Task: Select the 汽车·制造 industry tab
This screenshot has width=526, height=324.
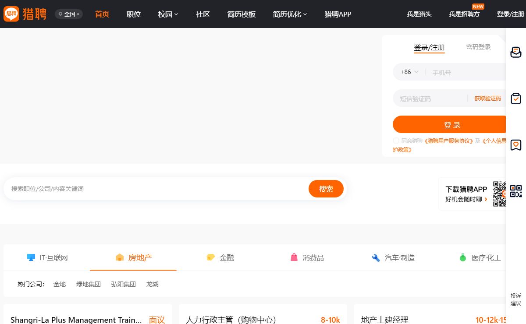Action: point(393,257)
